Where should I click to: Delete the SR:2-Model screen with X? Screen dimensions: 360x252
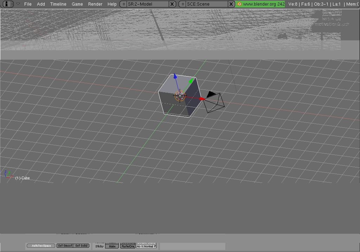click(x=172, y=4)
